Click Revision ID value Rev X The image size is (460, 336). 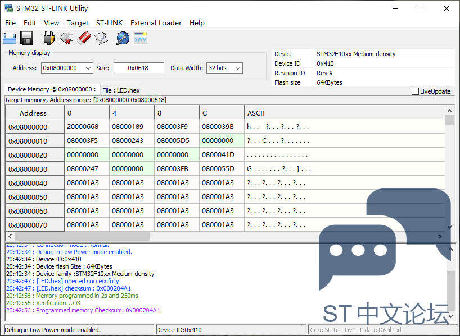click(x=324, y=73)
